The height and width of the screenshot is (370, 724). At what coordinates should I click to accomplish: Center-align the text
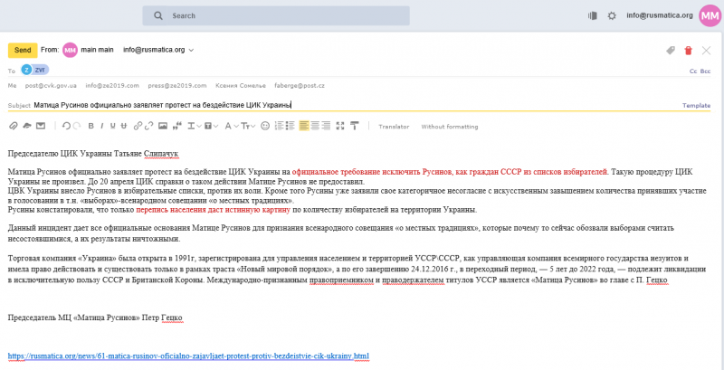pos(315,126)
